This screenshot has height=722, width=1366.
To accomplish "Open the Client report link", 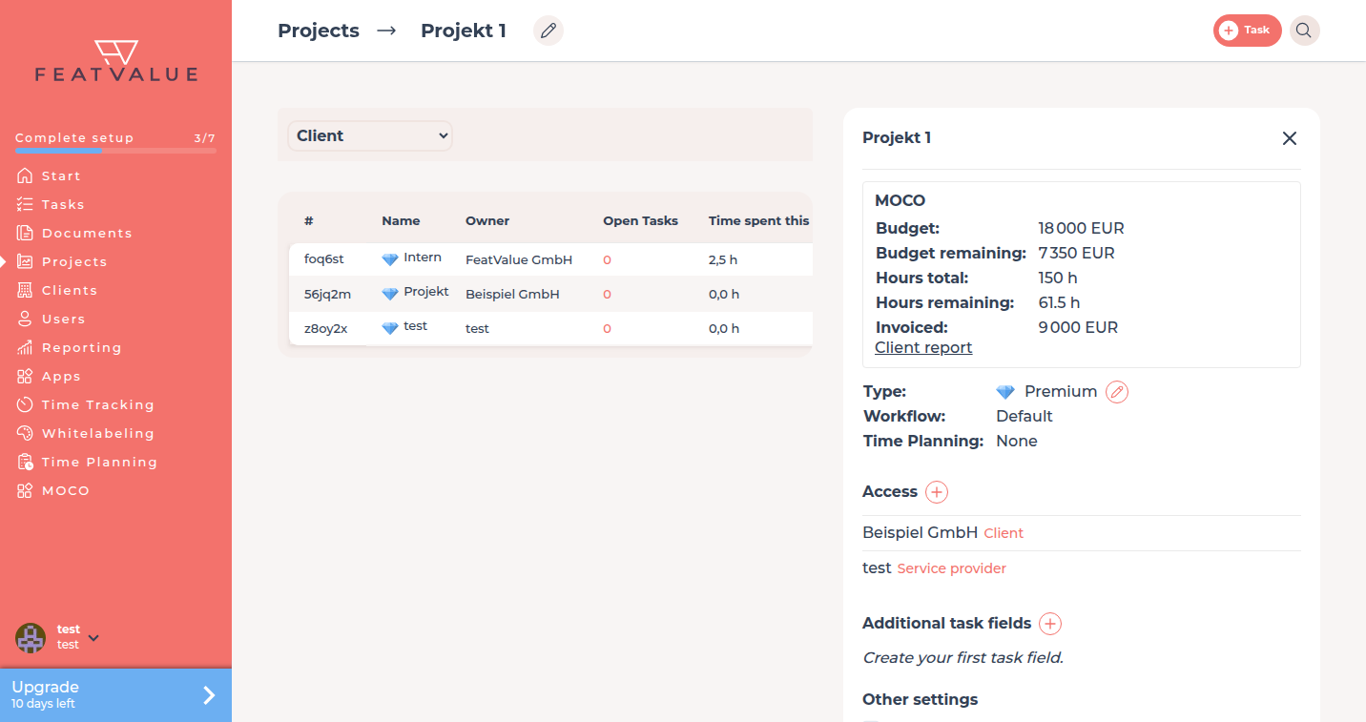I will coord(923,348).
